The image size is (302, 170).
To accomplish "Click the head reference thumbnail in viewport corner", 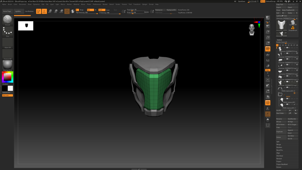I will tap(252, 30).
